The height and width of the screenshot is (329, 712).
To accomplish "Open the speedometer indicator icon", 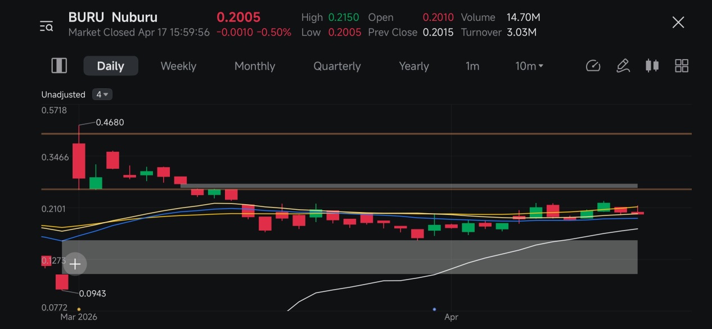I will pos(593,66).
